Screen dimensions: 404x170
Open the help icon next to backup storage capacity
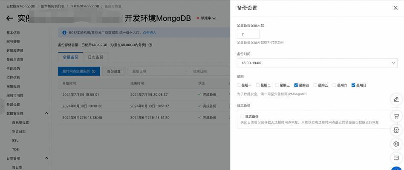pyautogui.click(x=150, y=45)
